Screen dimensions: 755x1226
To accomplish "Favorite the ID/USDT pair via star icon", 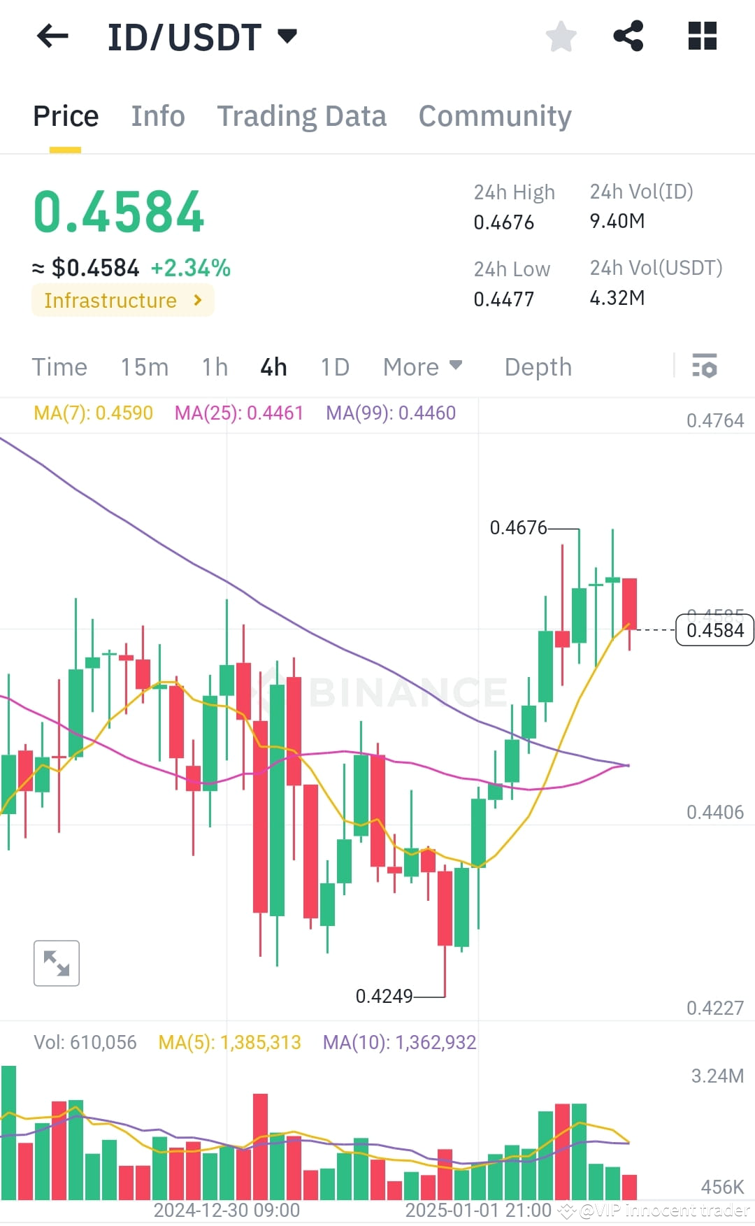I will (560, 36).
